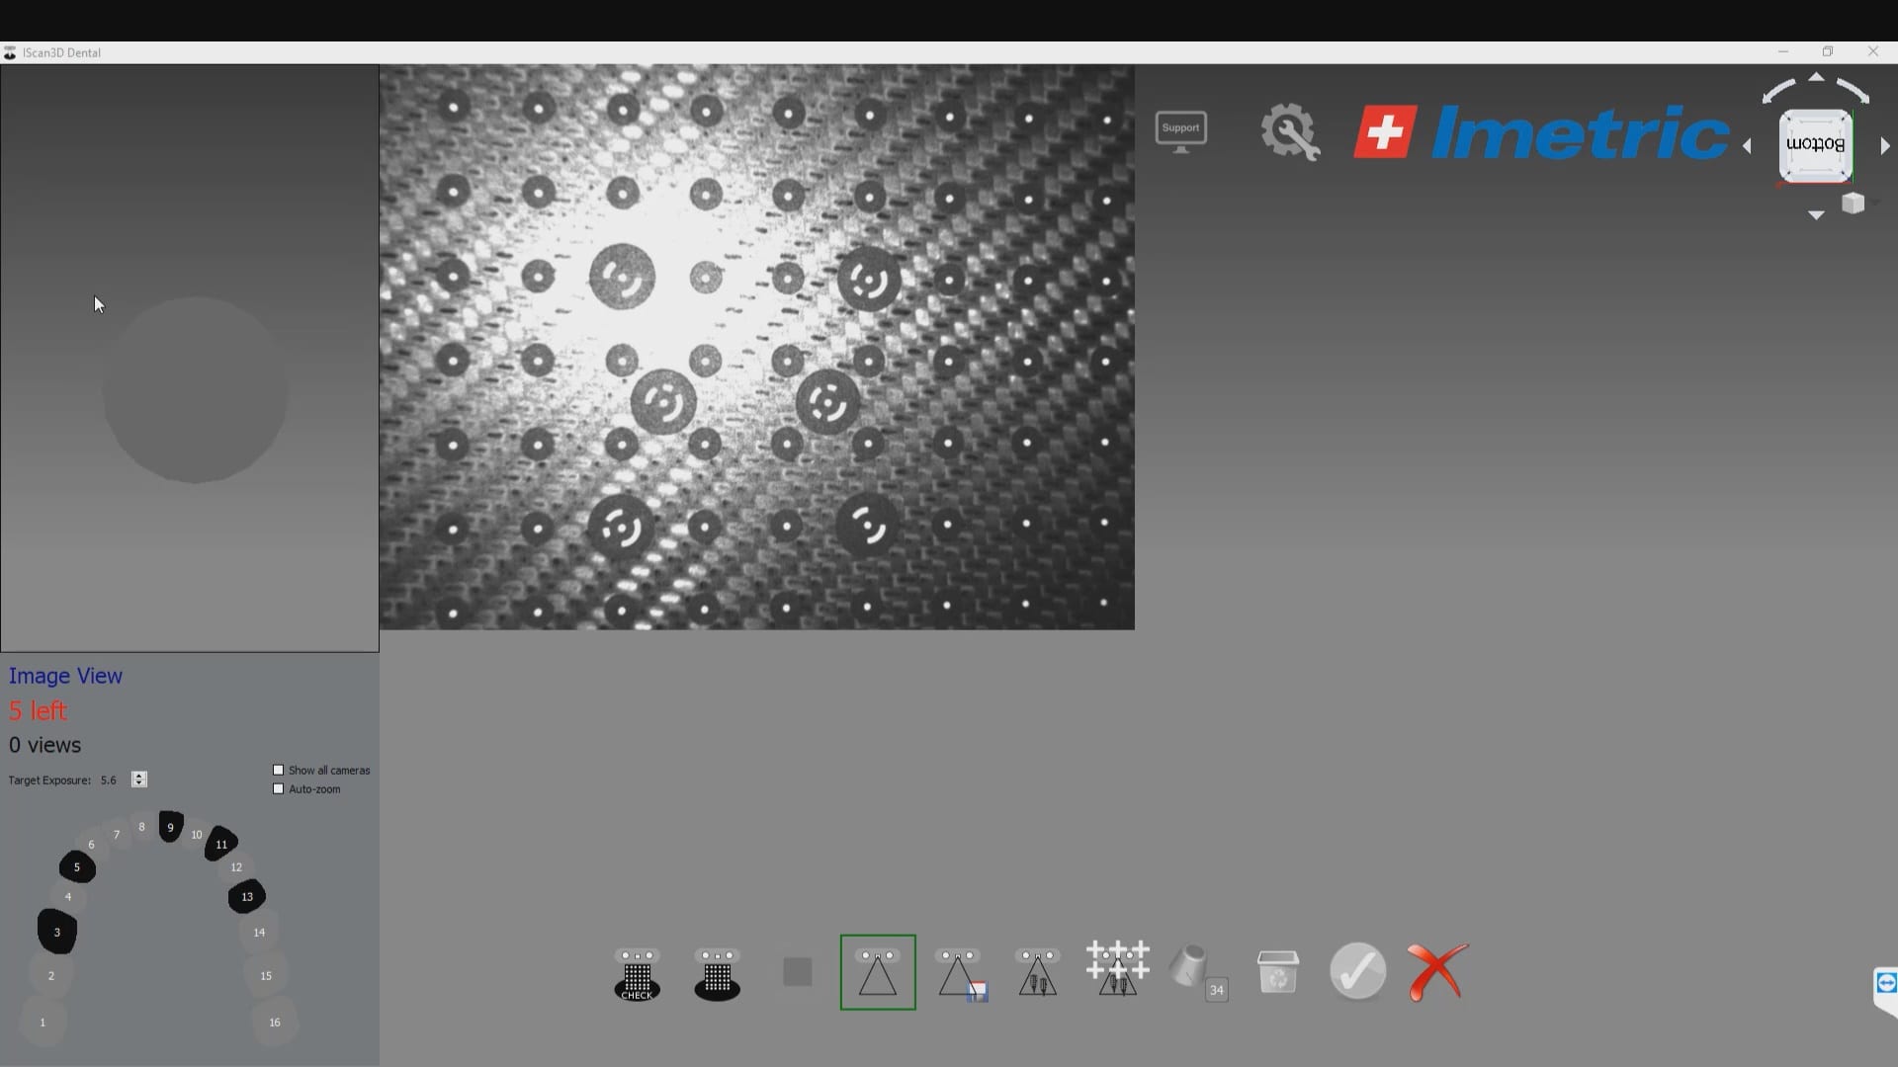Select tooth number 3 on arch
This screenshot has height=1067, width=1898.
click(x=57, y=932)
